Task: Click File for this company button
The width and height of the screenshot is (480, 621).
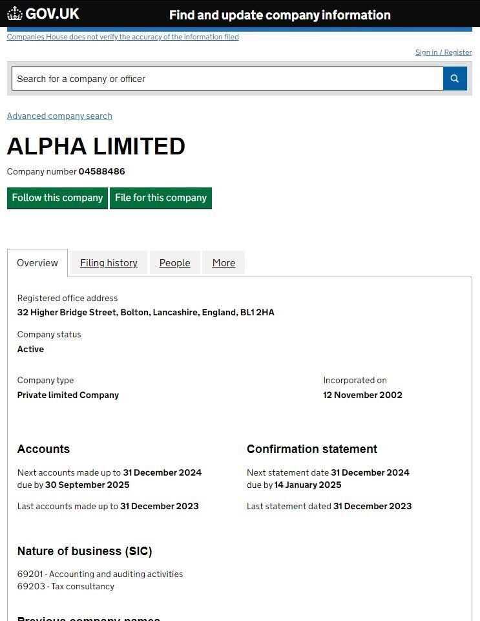Action: point(161,198)
